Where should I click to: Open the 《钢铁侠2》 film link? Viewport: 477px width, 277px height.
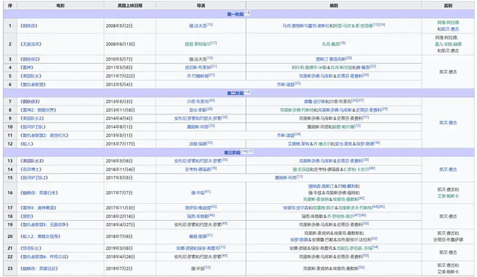(x=30, y=59)
